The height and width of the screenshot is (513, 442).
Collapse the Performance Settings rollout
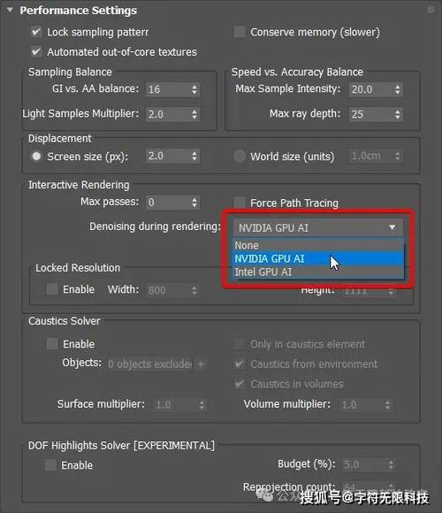click(x=10, y=10)
